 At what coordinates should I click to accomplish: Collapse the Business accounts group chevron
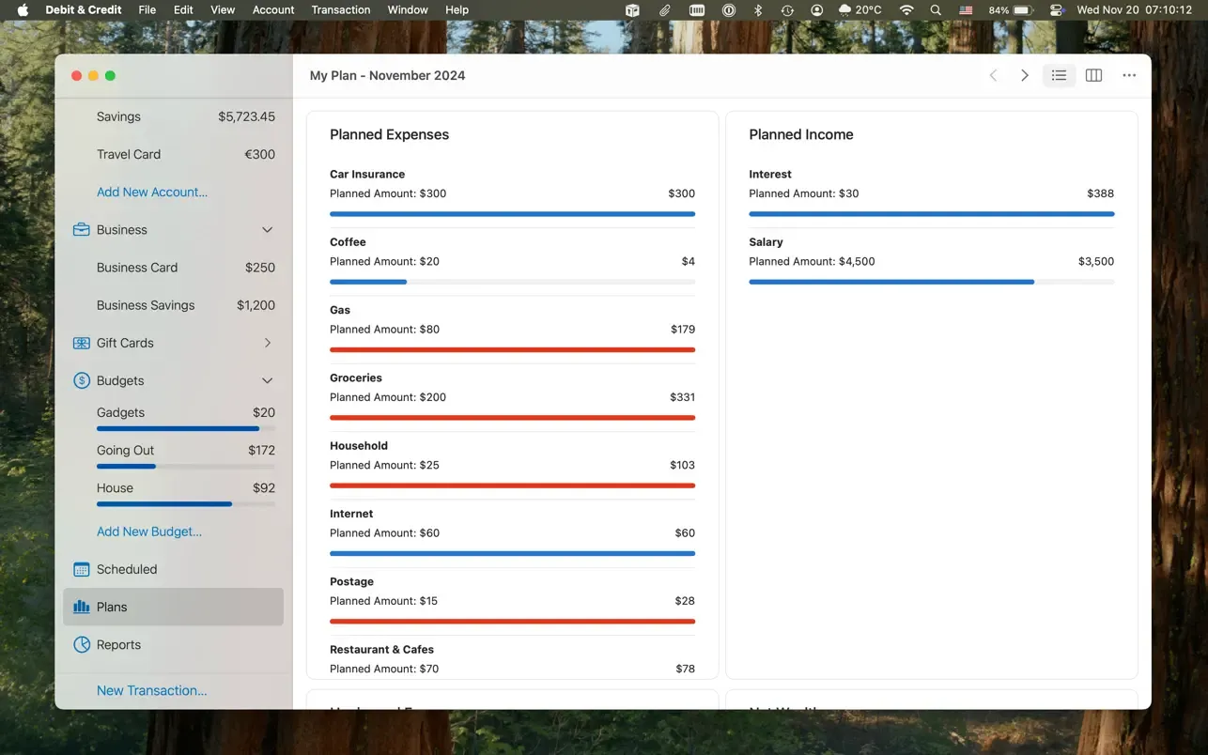(268, 230)
